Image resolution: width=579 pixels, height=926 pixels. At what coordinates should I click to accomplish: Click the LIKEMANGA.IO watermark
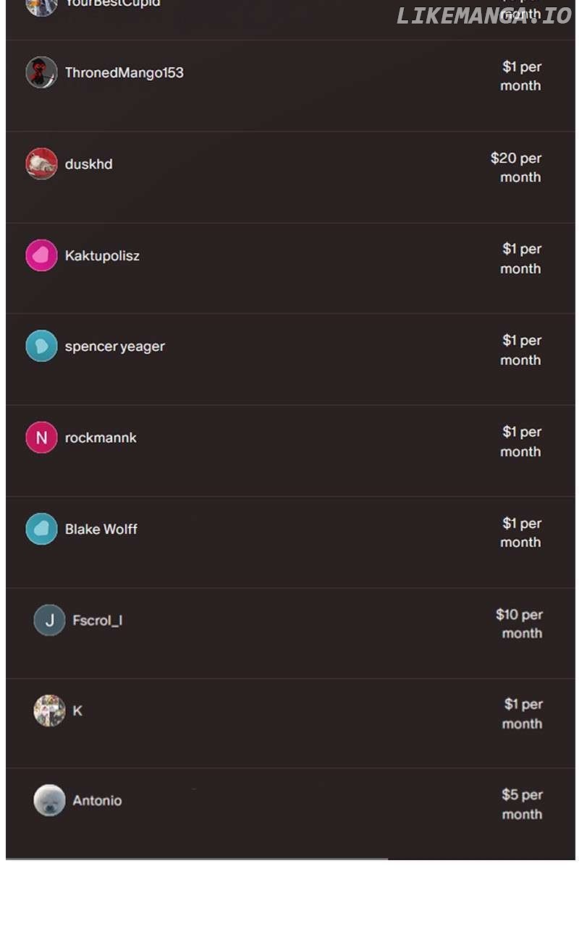tap(484, 16)
